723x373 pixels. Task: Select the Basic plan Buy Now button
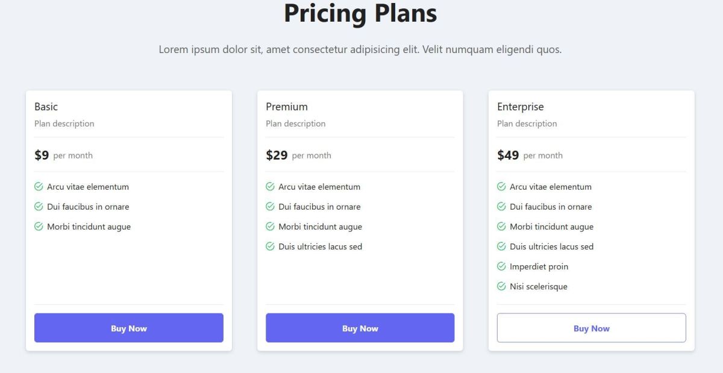point(128,328)
